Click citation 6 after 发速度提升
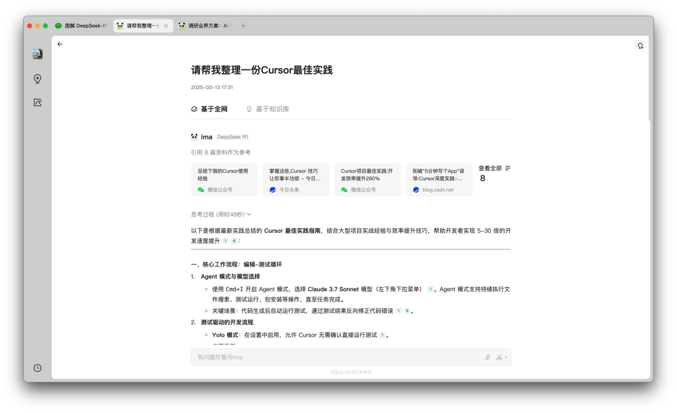Screen dimensions: 677x413 (234, 241)
